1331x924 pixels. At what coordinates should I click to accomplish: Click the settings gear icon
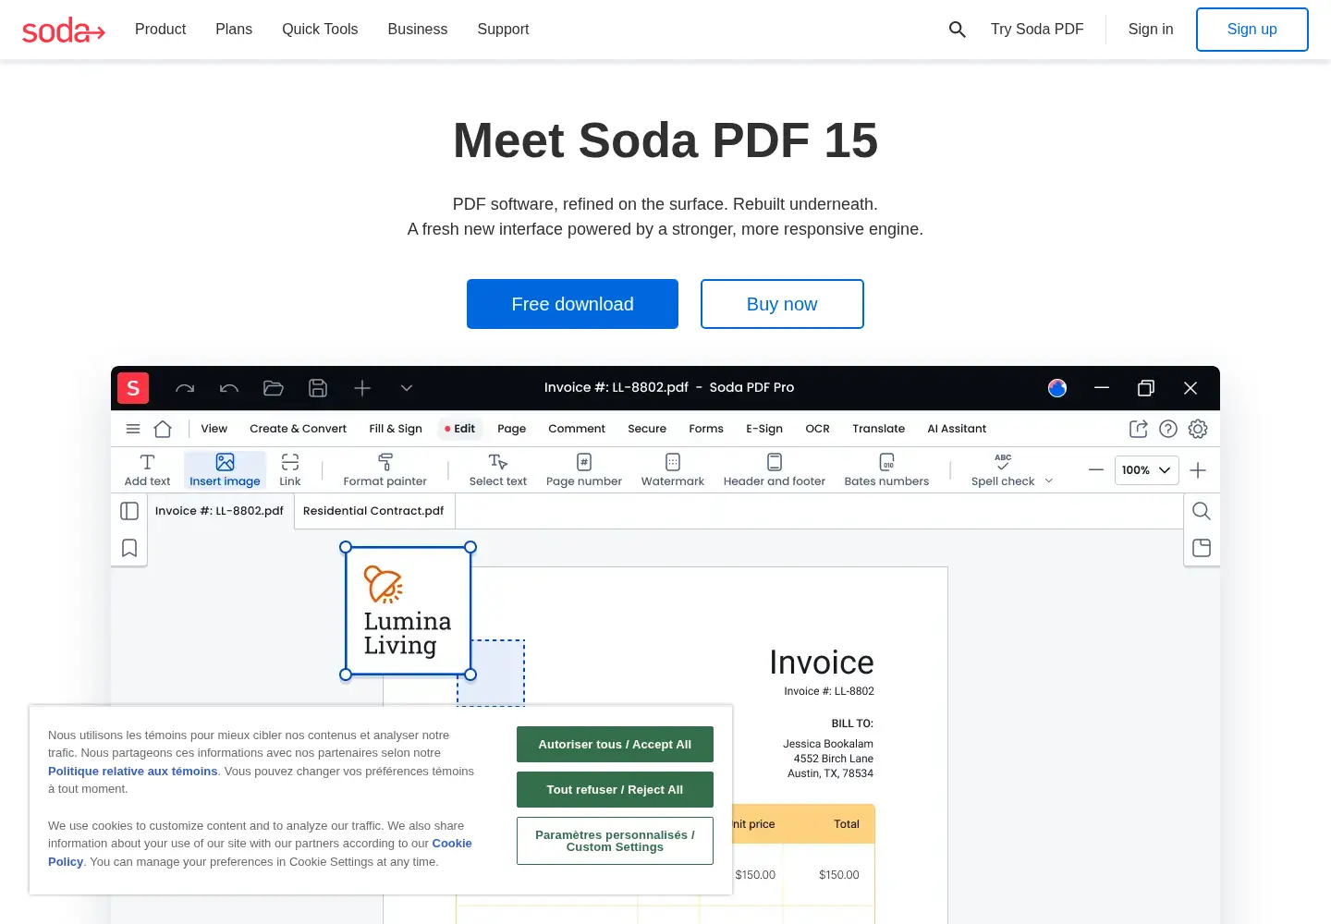coord(1198,429)
